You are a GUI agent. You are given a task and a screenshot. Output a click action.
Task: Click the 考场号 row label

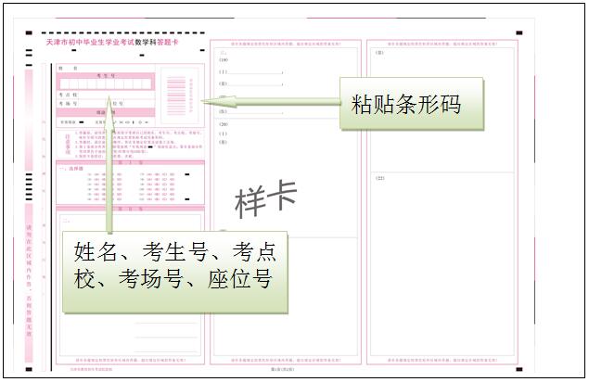[68, 103]
